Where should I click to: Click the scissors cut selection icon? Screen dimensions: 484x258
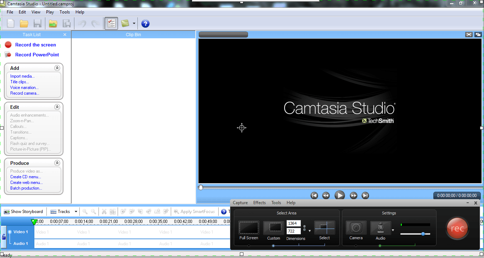coord(104,212)
